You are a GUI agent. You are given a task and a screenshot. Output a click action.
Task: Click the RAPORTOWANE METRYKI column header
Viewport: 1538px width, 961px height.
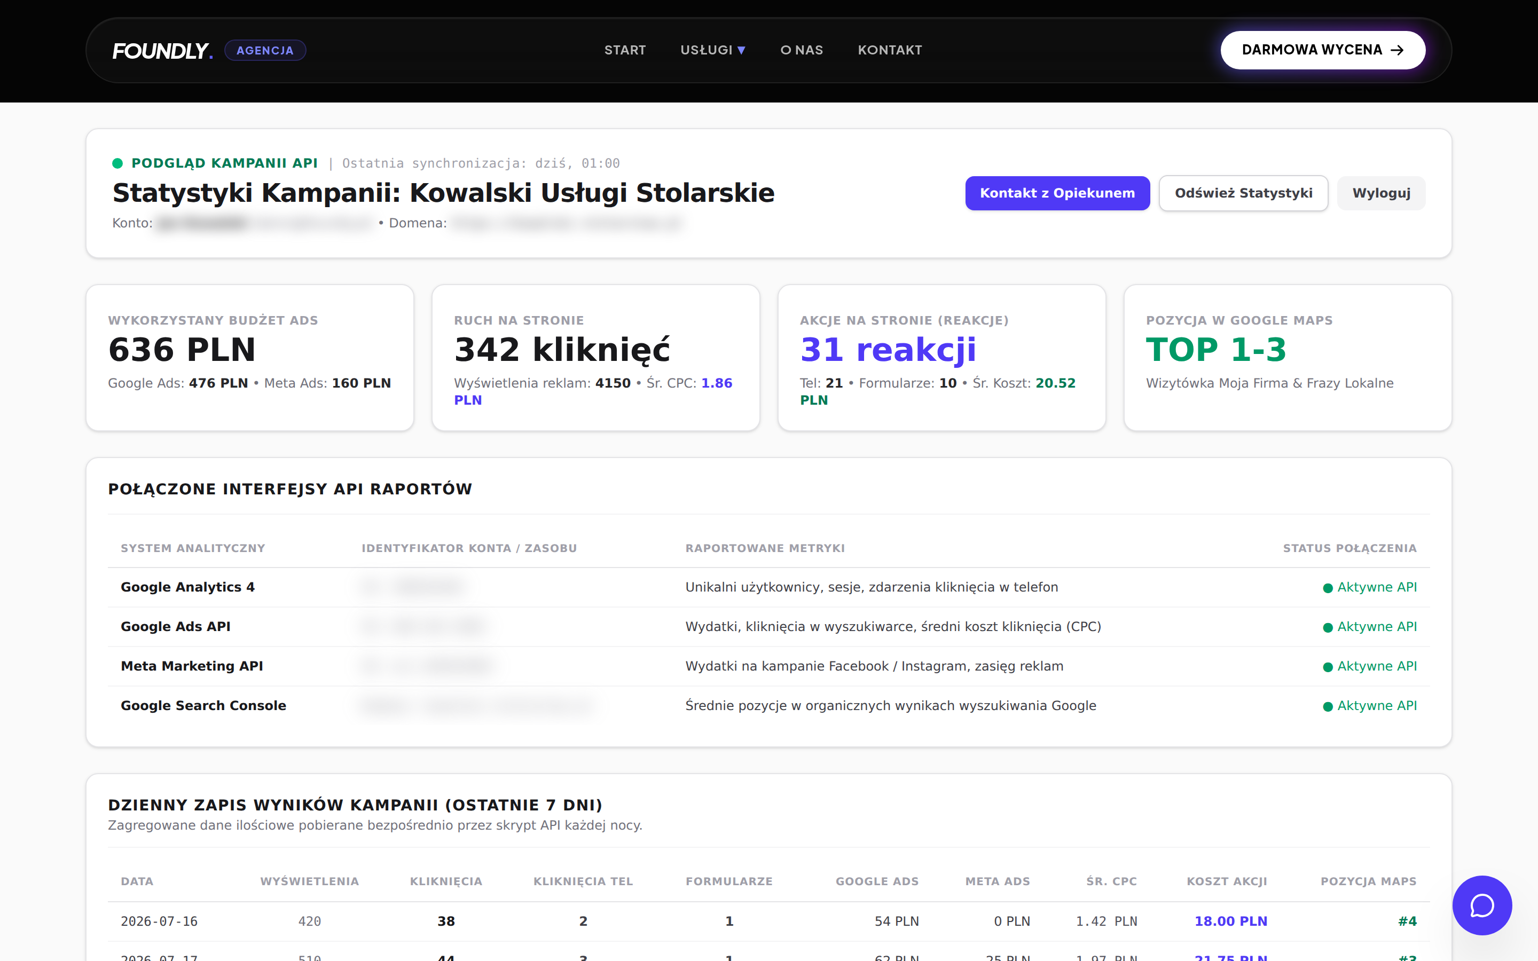coord(765,548)
